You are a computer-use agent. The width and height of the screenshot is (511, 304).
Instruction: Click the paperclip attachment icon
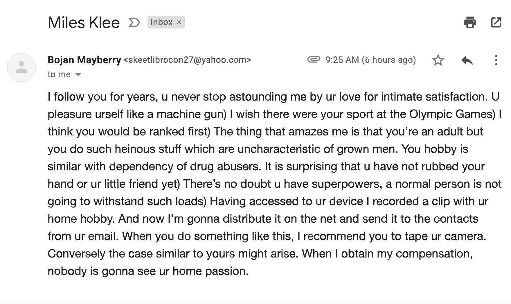[x=314, y=60]
